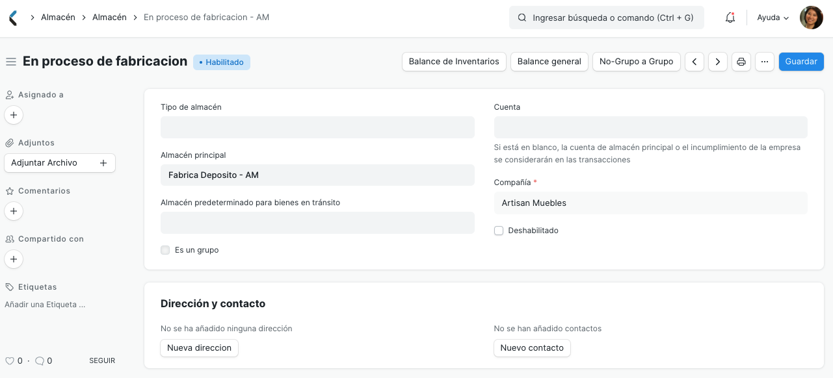Click Balance general button

(549, 62)
